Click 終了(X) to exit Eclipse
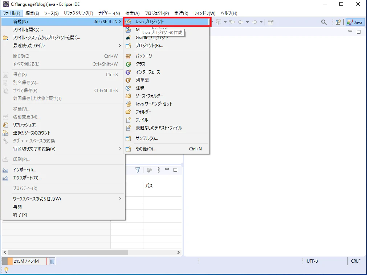Viewport: 367px width, 275px height. pos(63,215)
